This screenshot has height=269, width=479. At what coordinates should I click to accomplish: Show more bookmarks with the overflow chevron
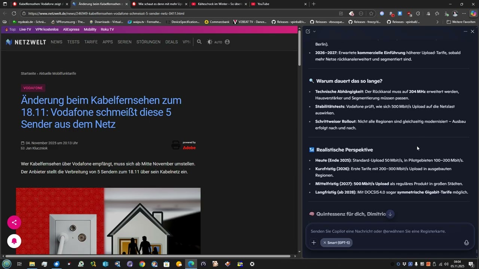(437, 22)
